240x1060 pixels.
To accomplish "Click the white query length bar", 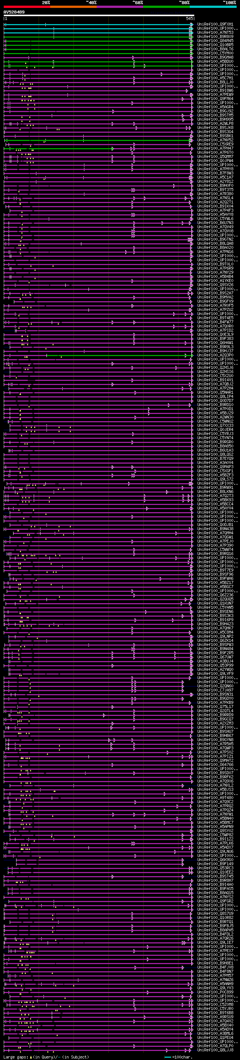I will coord(99,16).
